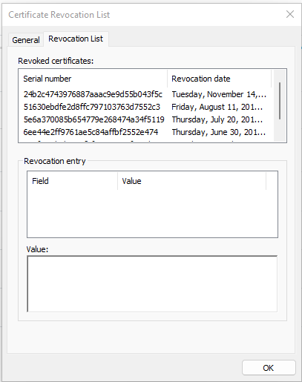Image resolution: width=302 pixels, height=382 pixels.
Task: Sort by Revocation date column header
Action: coord(219,79)
